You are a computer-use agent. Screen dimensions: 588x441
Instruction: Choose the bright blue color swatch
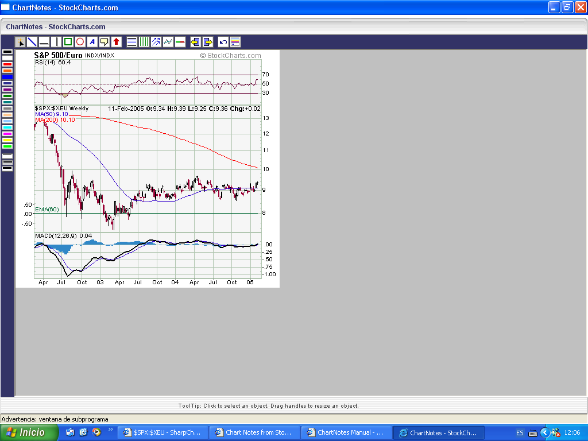[7, 77]
